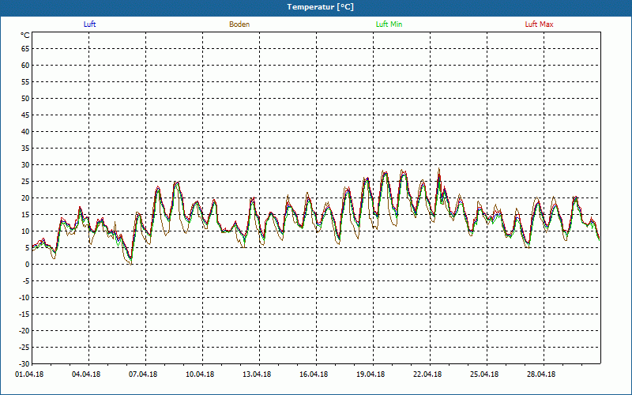Click the Luft legend label
This screenshot has height=395, width=632.
point(89,24)
